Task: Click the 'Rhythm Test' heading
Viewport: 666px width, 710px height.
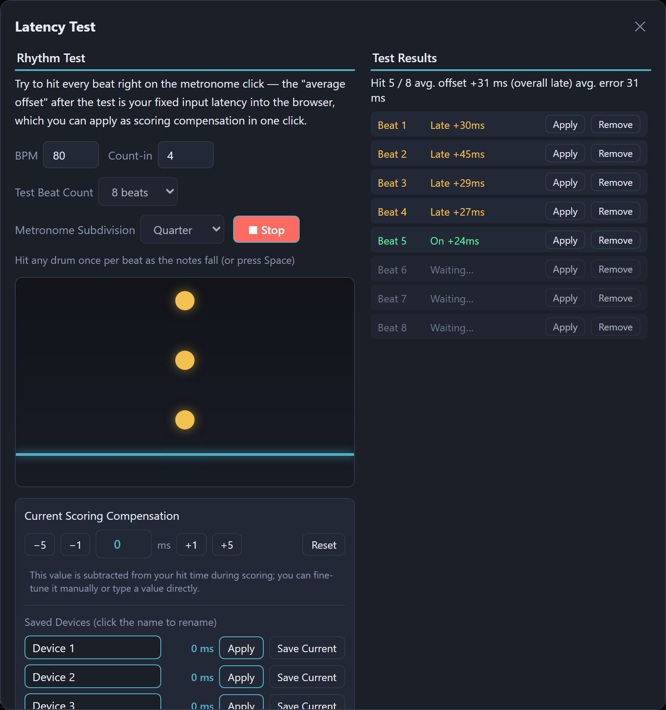Action: click(x=51, y=58)
